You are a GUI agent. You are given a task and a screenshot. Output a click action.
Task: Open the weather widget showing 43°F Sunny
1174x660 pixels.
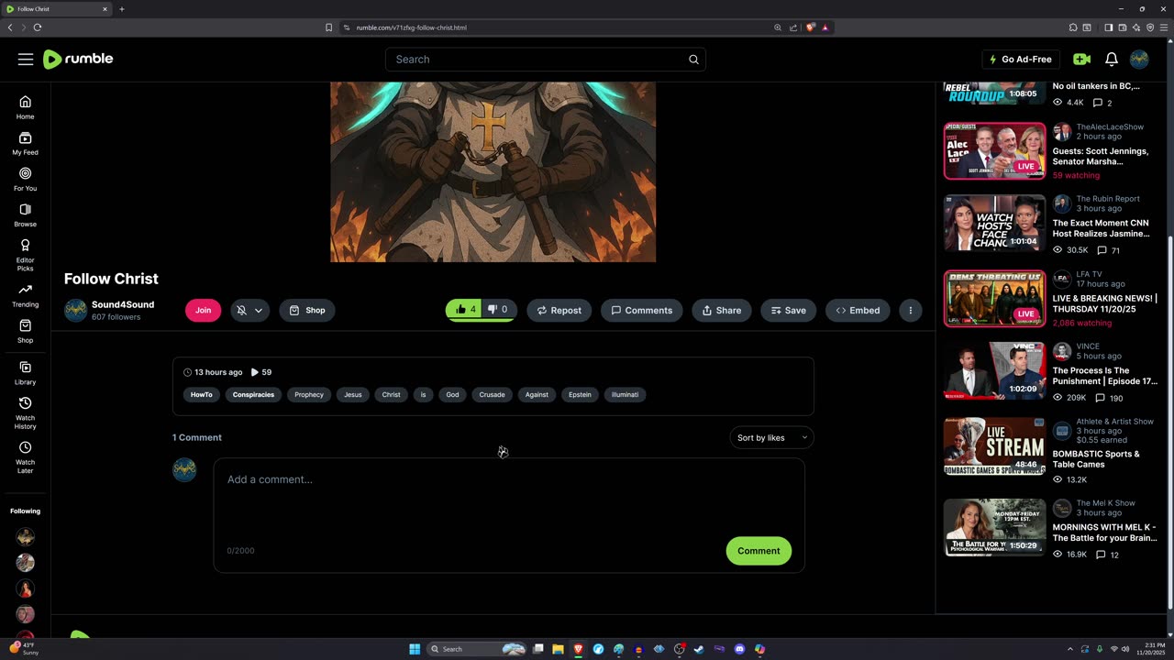point(25,649)
